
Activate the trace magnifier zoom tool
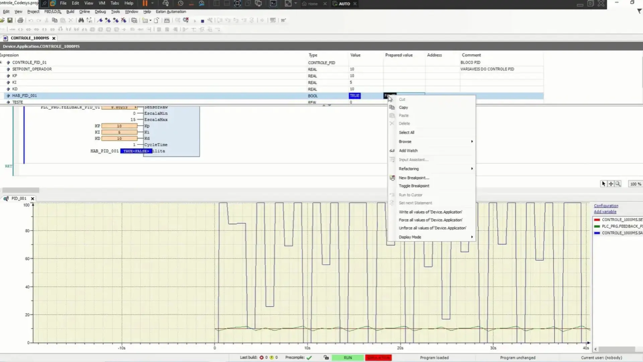[618, 184]
